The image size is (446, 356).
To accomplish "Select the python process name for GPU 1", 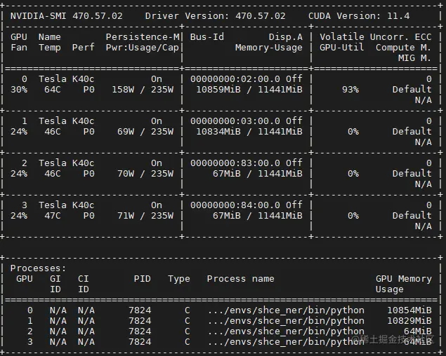I will (x=286, y=321).
